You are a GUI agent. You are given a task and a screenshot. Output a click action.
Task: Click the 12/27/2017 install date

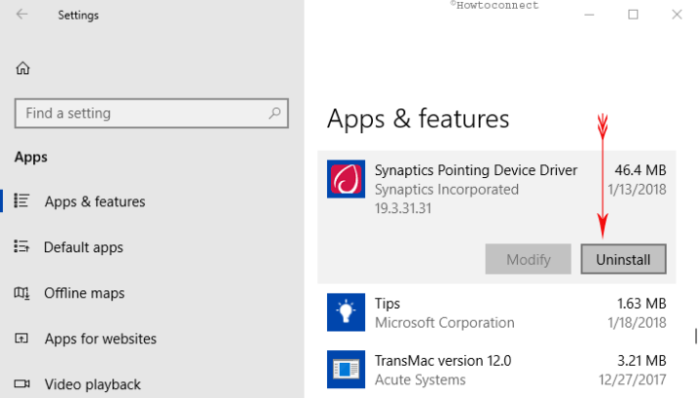[632, 380]
